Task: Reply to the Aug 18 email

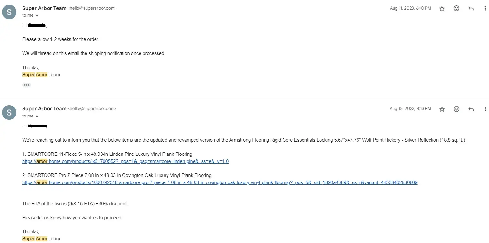Action: coord(471,109)
